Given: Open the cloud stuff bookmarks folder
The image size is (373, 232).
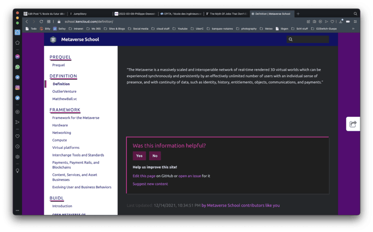Looking at the screenshot, I should (160, 29).
